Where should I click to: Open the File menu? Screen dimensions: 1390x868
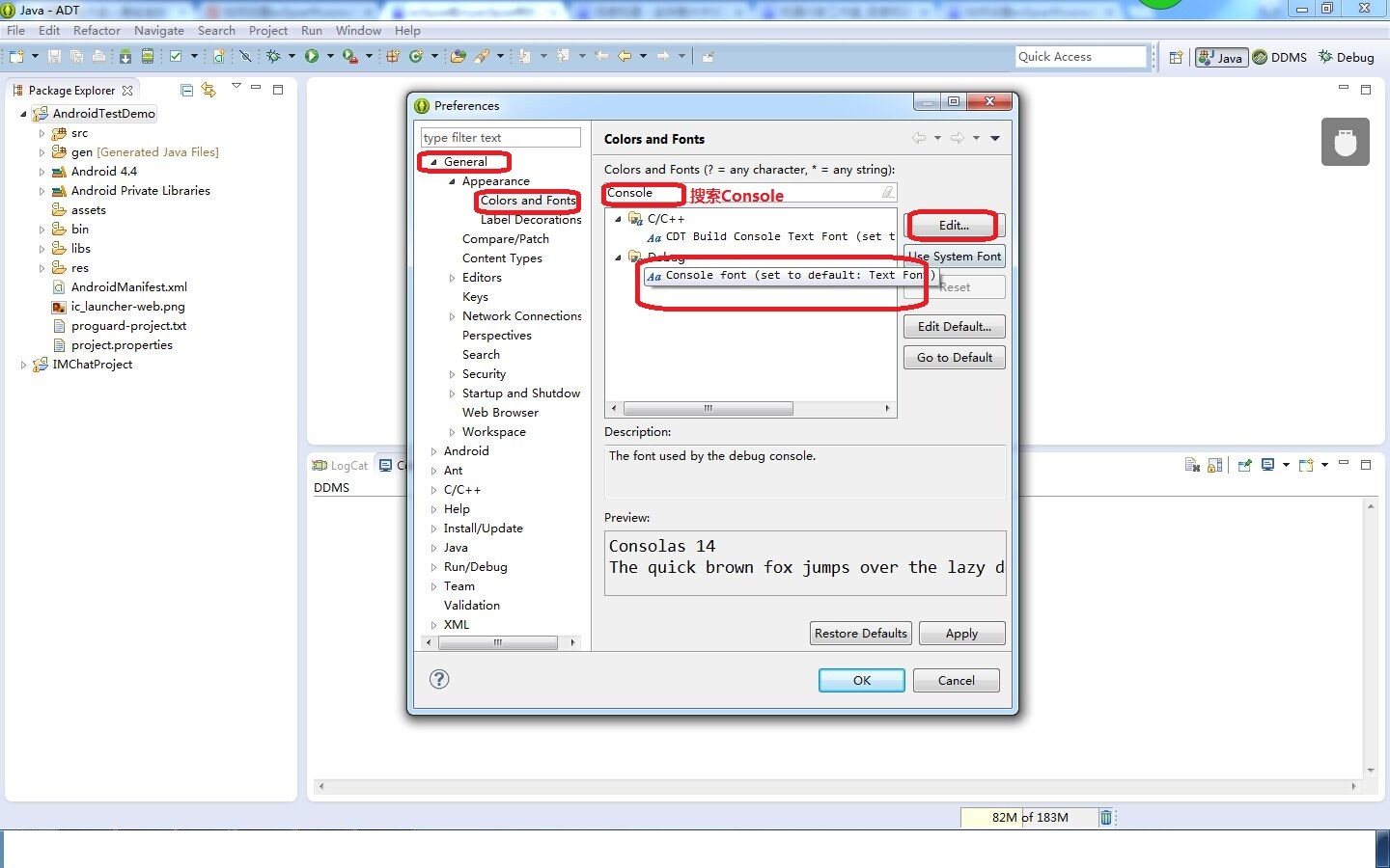[16, 30]
